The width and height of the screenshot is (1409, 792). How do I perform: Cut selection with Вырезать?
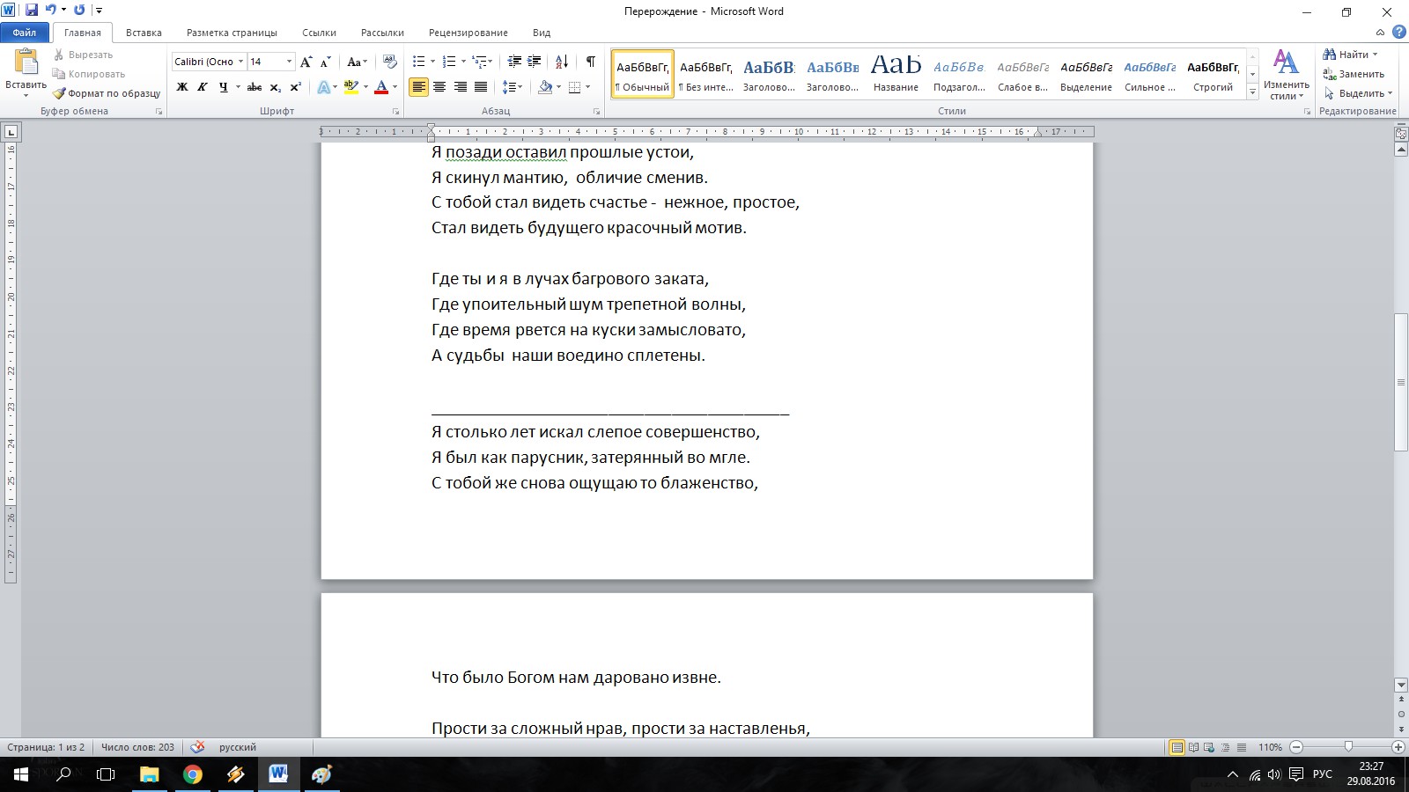[x=83, y=55]
